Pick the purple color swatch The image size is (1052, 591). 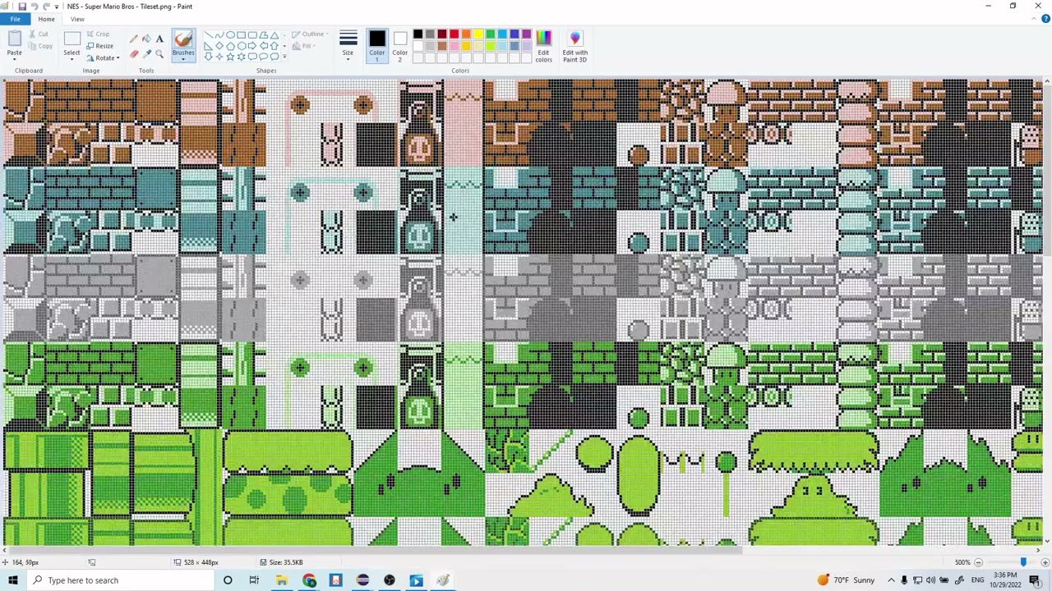tap(526, 34)
